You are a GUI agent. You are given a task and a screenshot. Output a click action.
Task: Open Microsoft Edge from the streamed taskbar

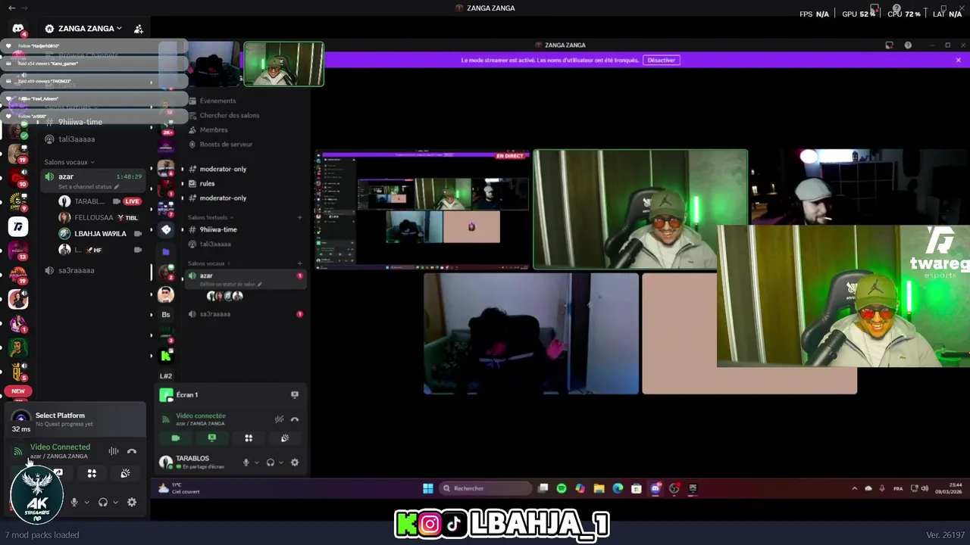pos(618,488)
